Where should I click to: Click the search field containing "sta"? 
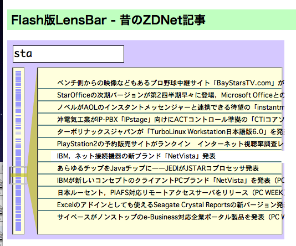point(68,54)
